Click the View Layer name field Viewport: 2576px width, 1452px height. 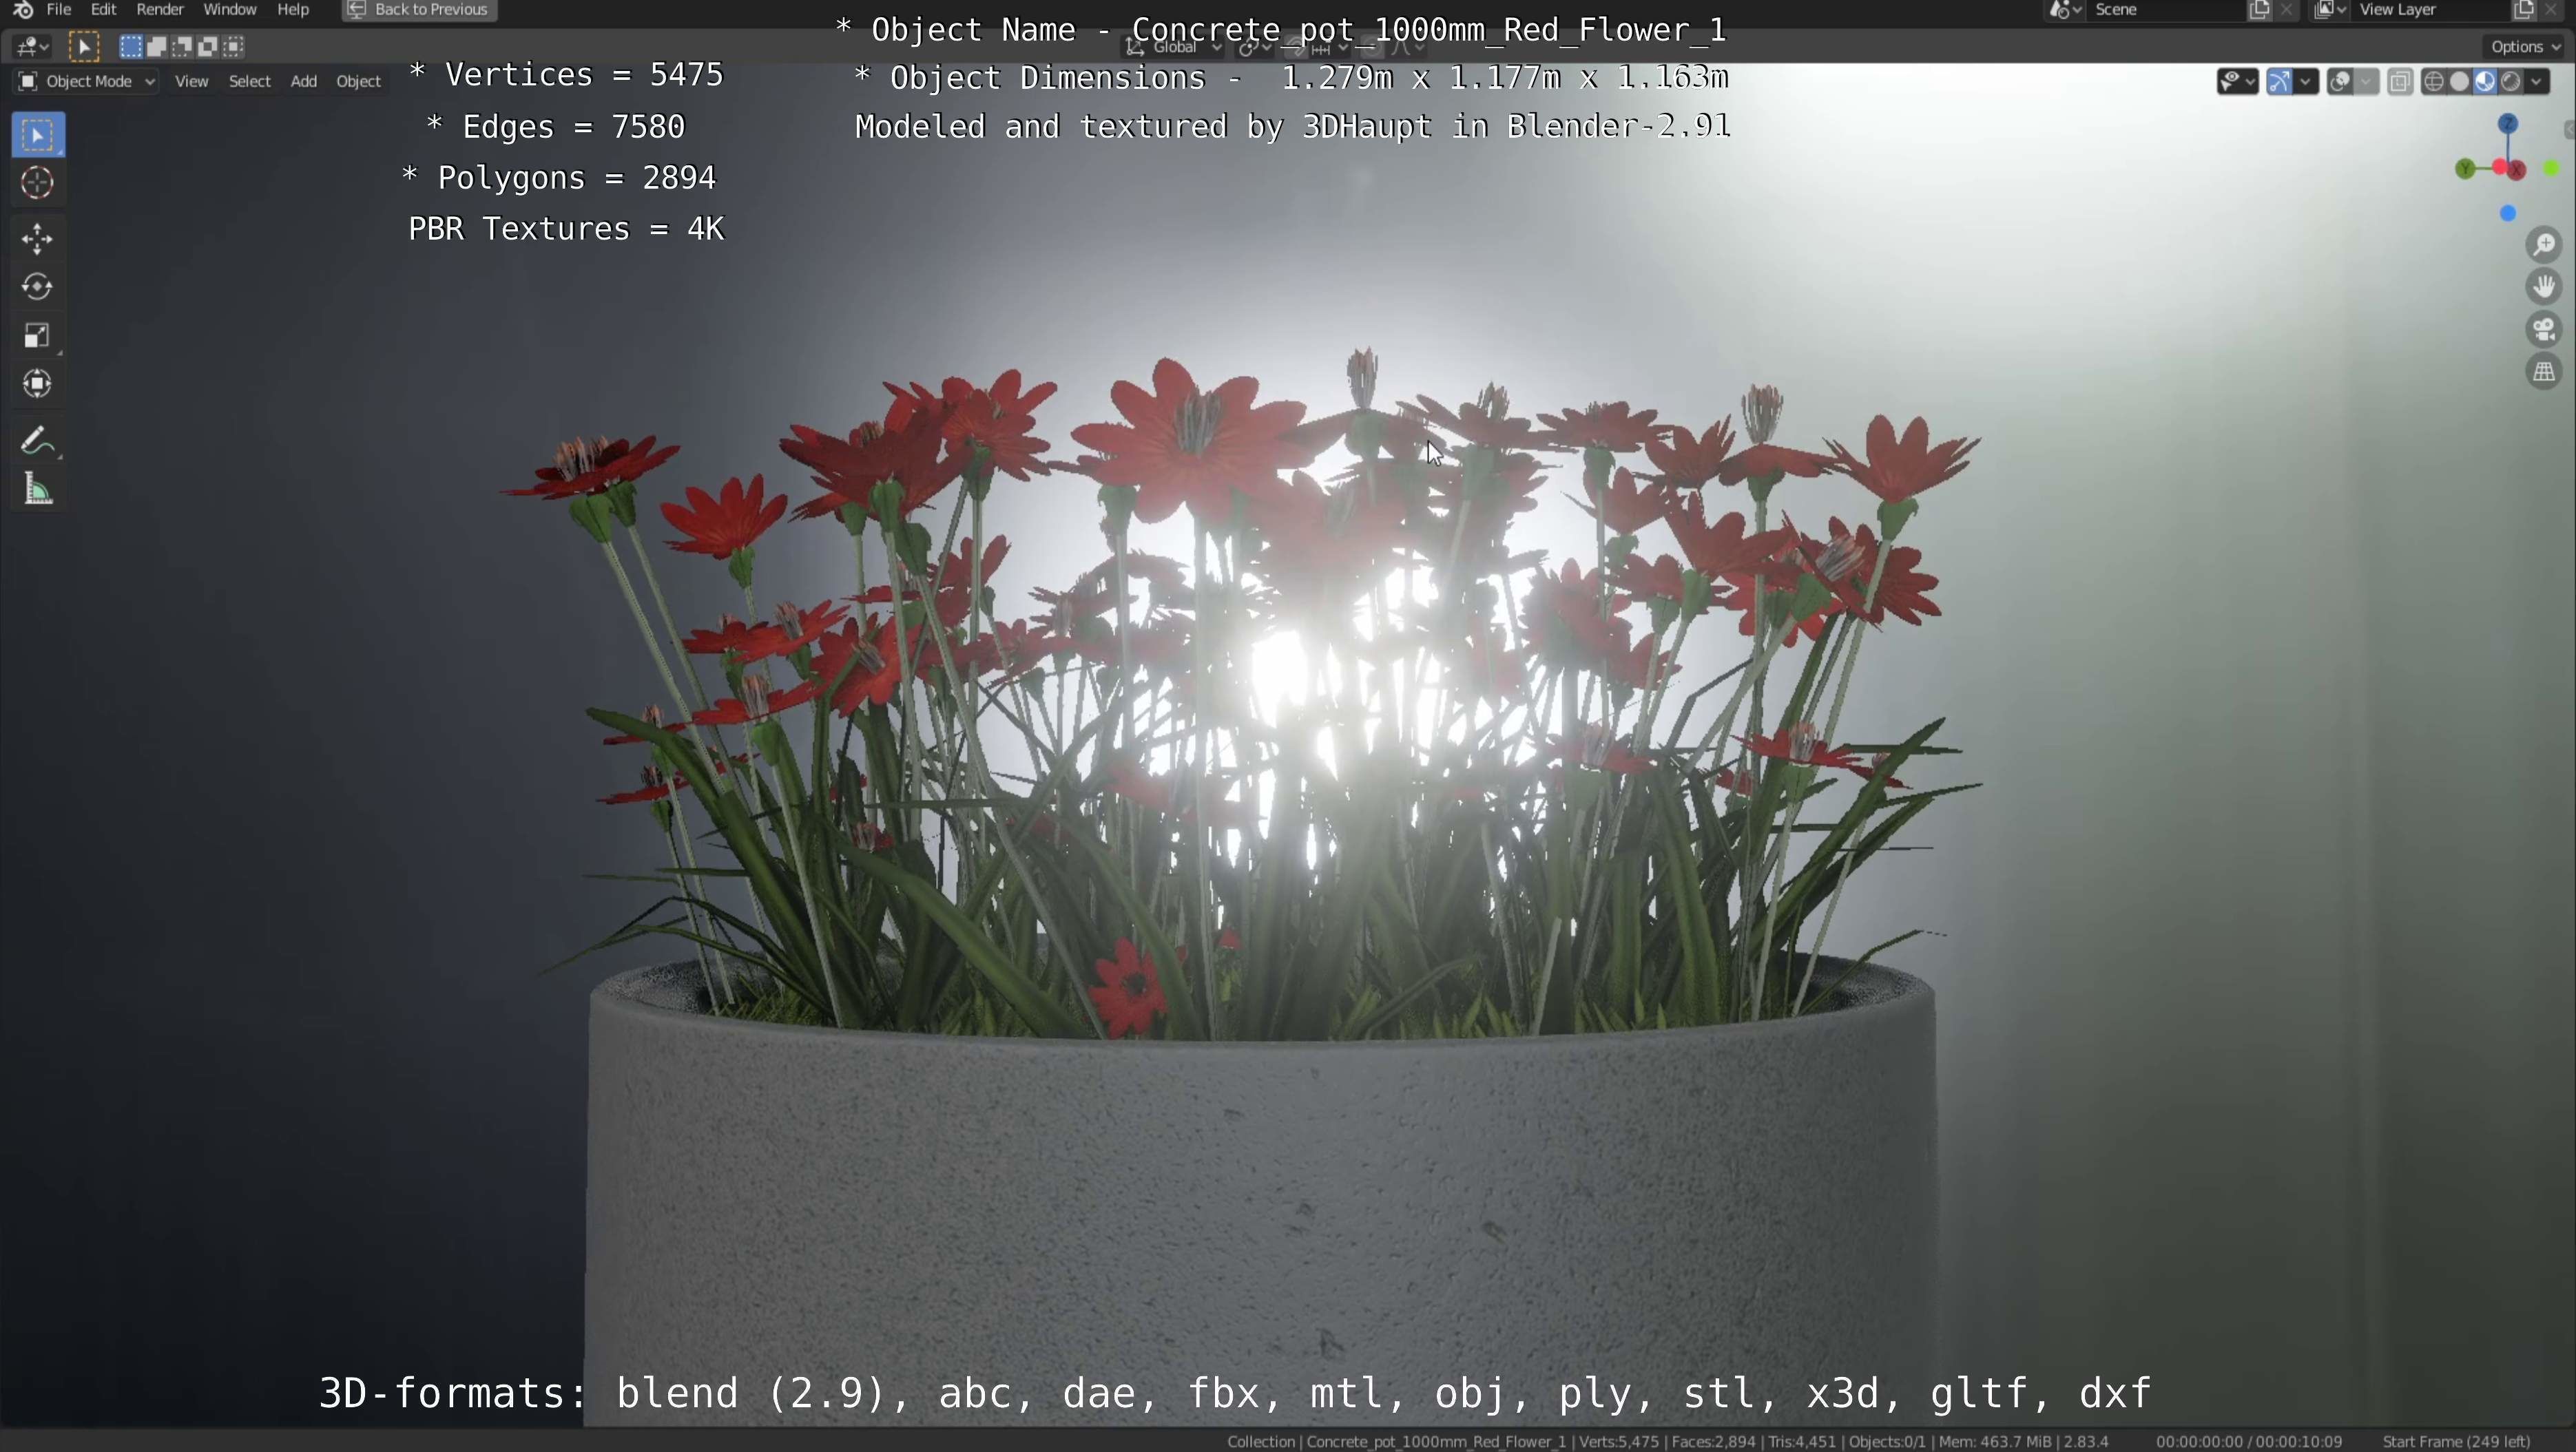pos(2430,10)
